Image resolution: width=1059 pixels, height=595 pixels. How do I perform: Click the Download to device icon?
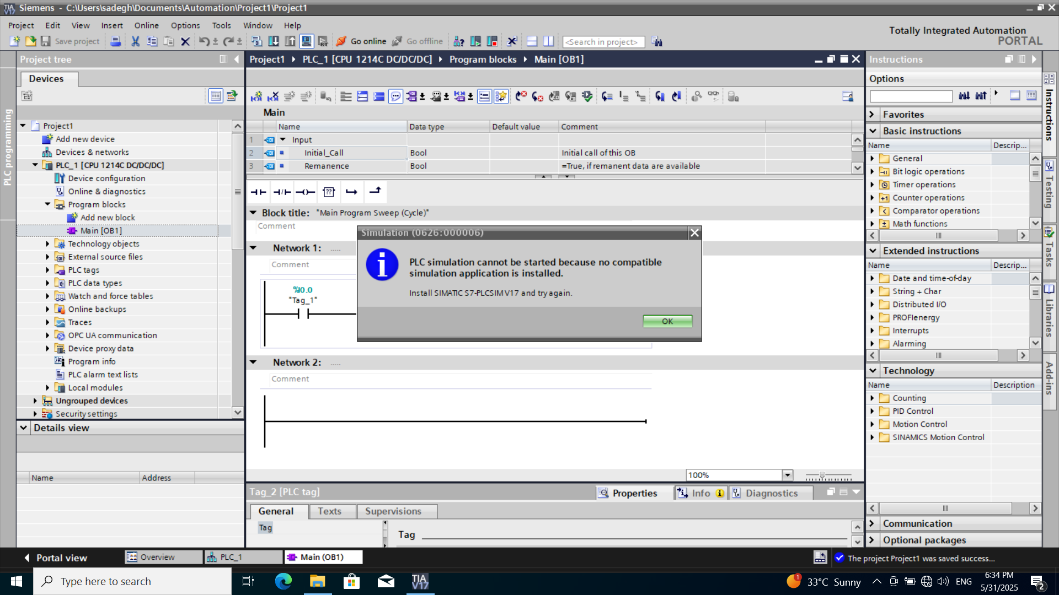point(273,41)
